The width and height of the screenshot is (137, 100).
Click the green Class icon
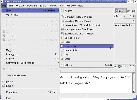(x=62, y=59)
